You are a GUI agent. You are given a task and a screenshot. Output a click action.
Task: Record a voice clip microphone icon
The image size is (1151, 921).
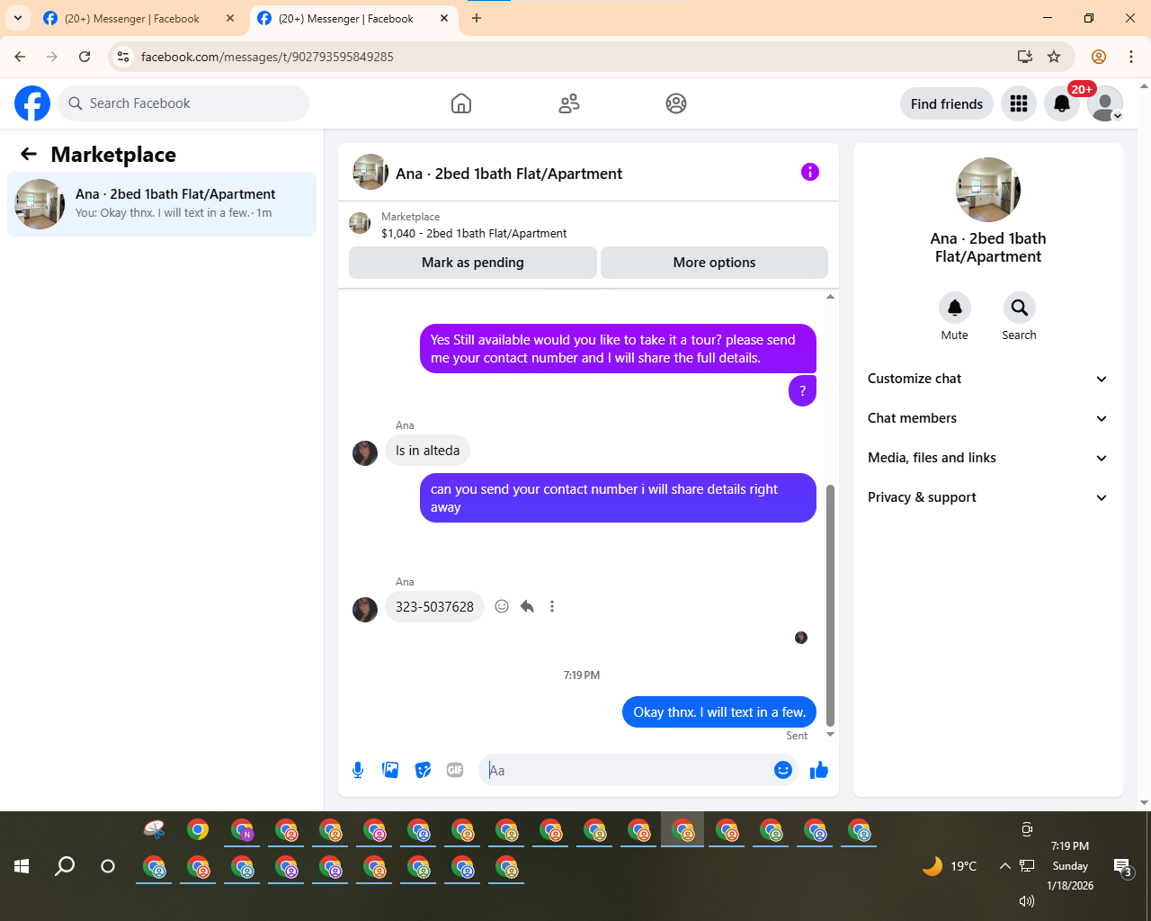point(358,770)
